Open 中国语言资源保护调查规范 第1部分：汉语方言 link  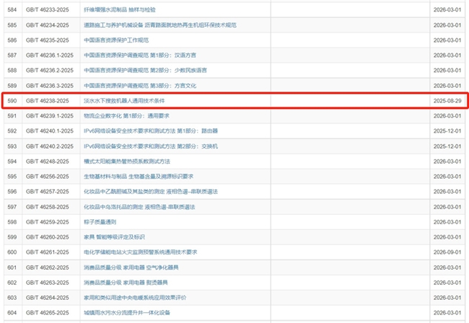(x=139, y=56)
